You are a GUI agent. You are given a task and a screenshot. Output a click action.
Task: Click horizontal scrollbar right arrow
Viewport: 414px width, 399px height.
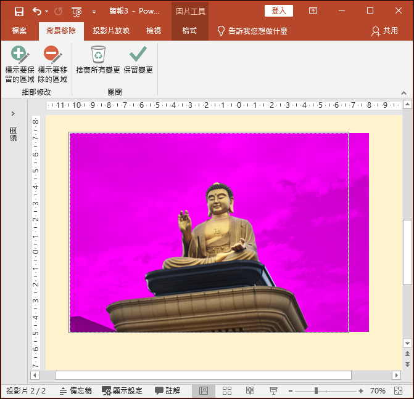pyautogui.click(x=396, y=375)
